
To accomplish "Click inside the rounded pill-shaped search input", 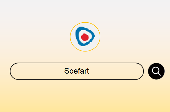I will (77, 71).
